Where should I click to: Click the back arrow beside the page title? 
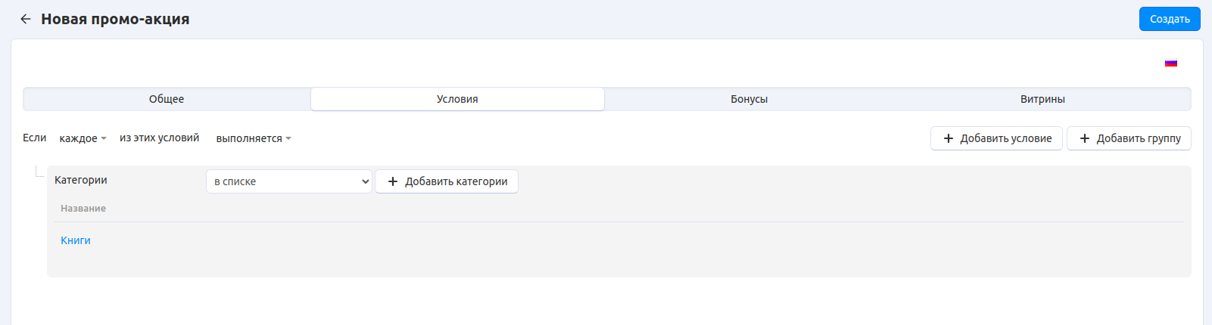(26, 19)
